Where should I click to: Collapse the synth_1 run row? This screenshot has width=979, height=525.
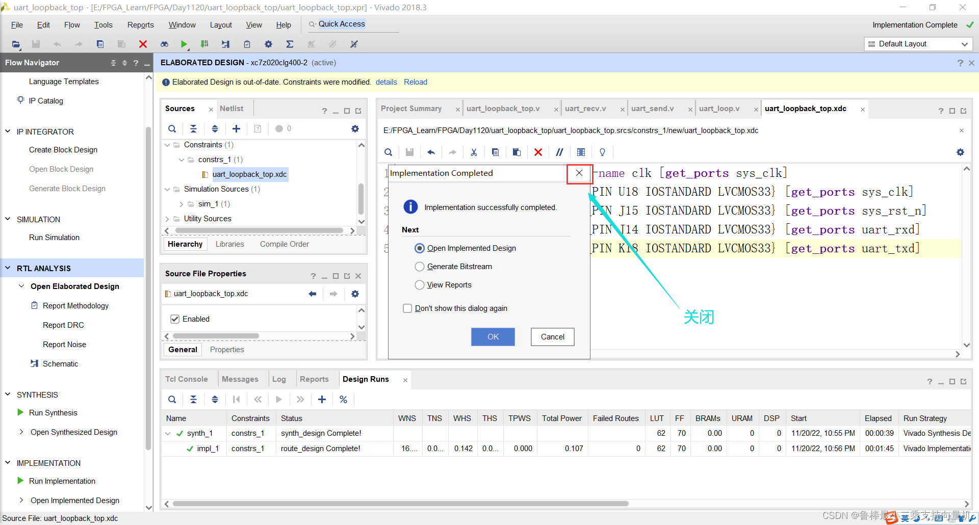pyautogui.click(x=168, y=434)
